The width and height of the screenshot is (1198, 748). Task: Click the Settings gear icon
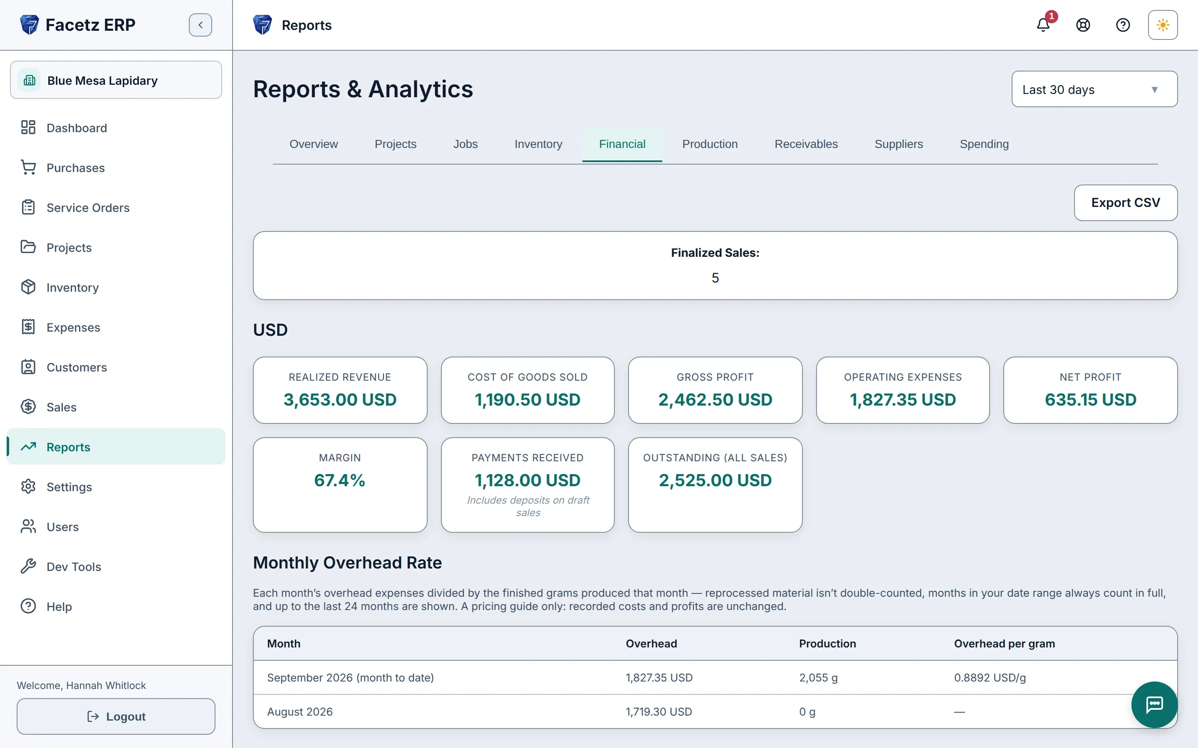coord(28,487)
